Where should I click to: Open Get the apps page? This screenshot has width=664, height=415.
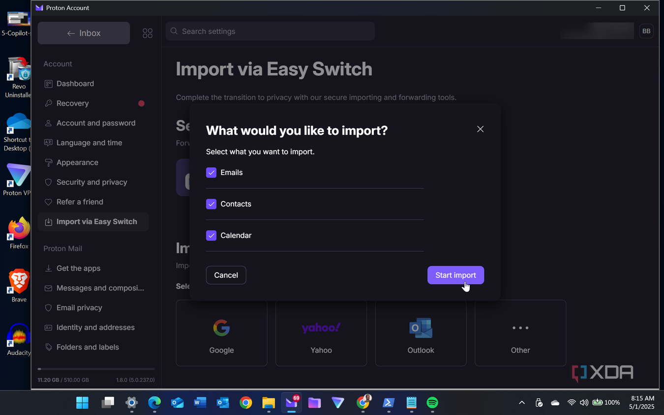click(93, 268)
